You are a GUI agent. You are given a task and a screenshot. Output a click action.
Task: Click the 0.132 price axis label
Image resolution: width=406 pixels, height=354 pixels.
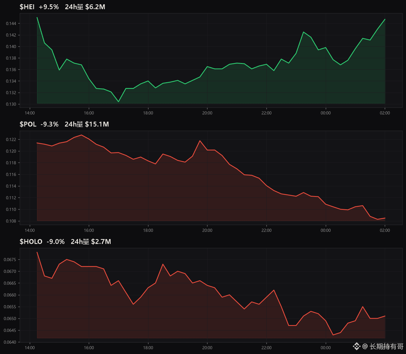(11, 93)
